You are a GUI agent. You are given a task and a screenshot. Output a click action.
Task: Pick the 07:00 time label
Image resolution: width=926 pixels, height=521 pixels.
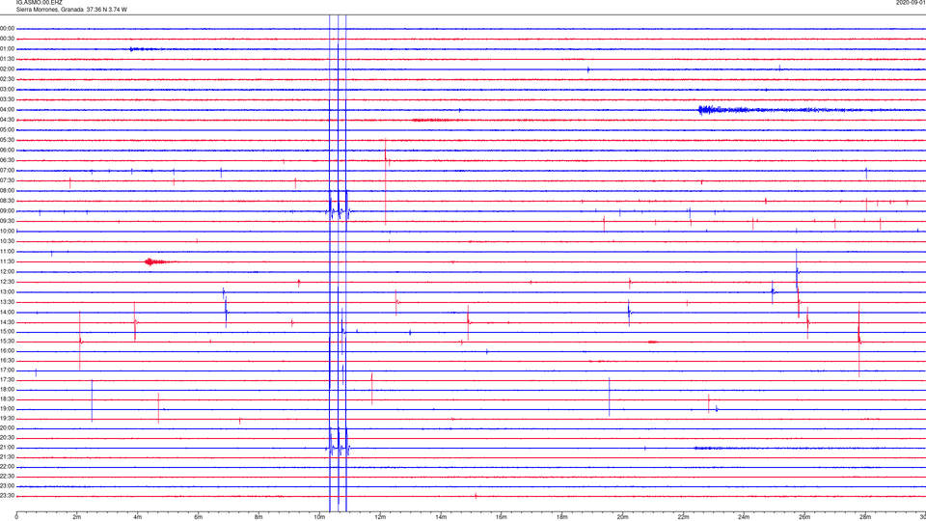[x=7, y=171]
